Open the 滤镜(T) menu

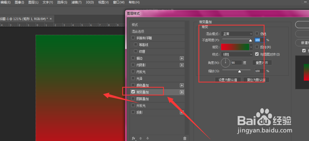point(76,2)
